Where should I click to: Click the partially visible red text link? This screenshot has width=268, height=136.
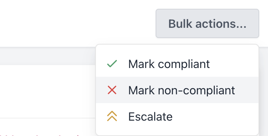point(39,135)
